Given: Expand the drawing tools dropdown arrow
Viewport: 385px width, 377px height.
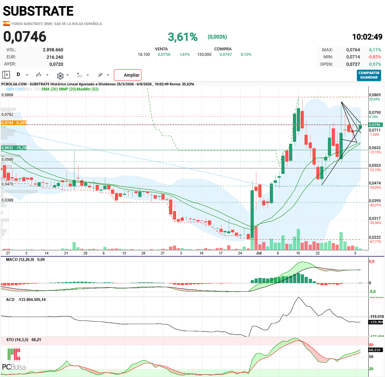Looking at the screenshot, I should (x=108, y=75).
